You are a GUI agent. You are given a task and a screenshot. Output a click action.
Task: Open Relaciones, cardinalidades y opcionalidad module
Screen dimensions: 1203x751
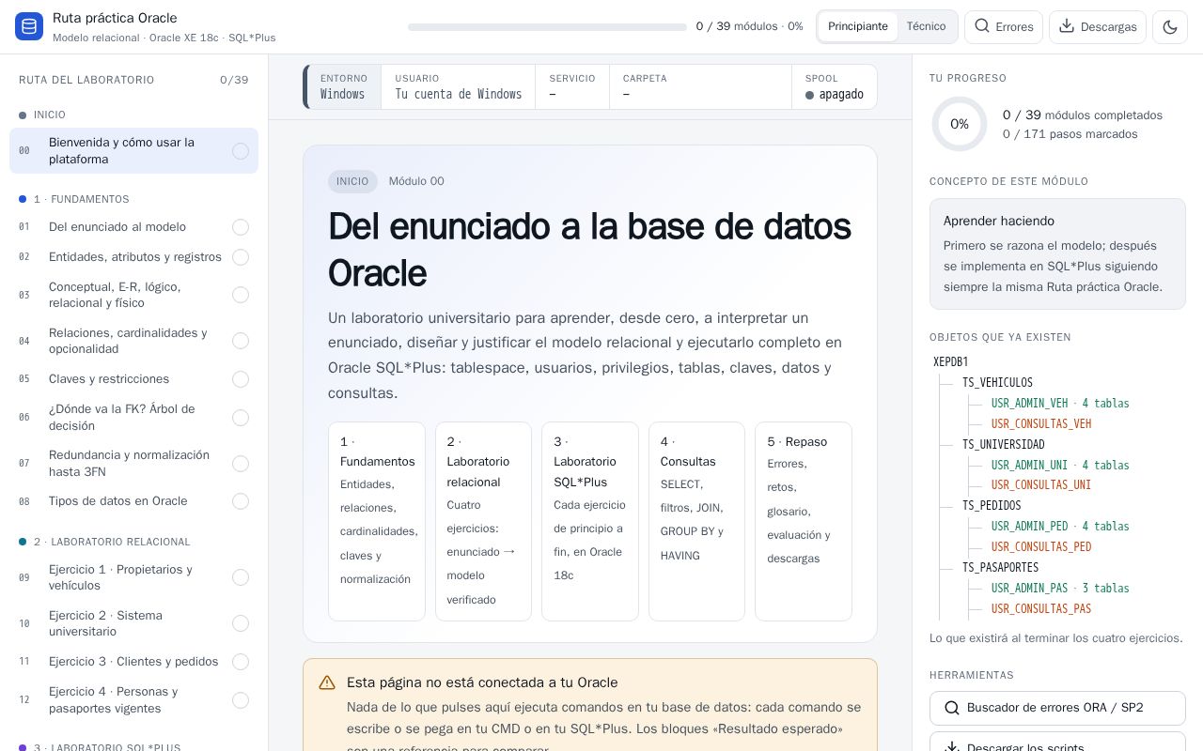coord(133,341)
